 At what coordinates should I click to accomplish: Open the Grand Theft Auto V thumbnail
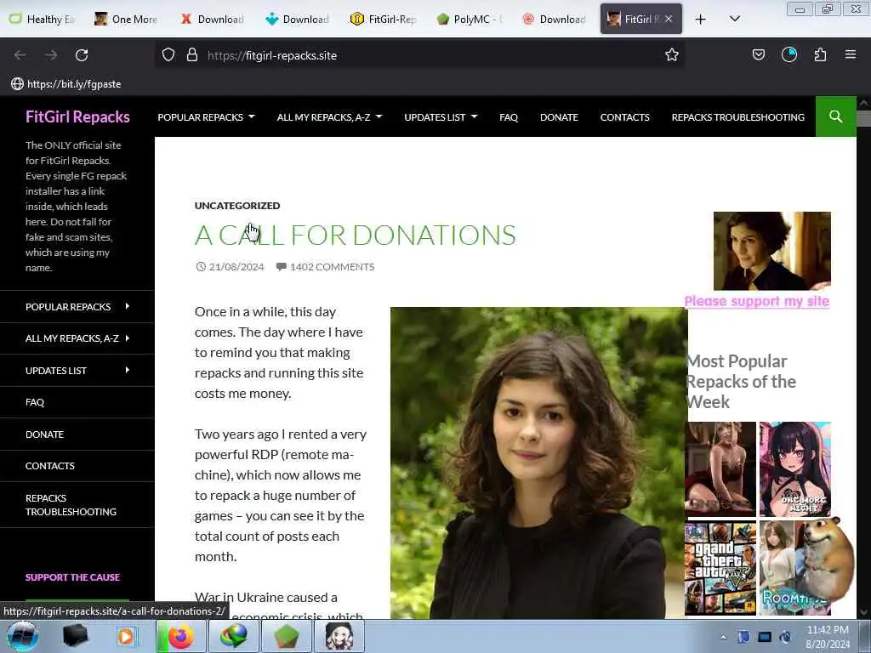(x=720, y=568)
